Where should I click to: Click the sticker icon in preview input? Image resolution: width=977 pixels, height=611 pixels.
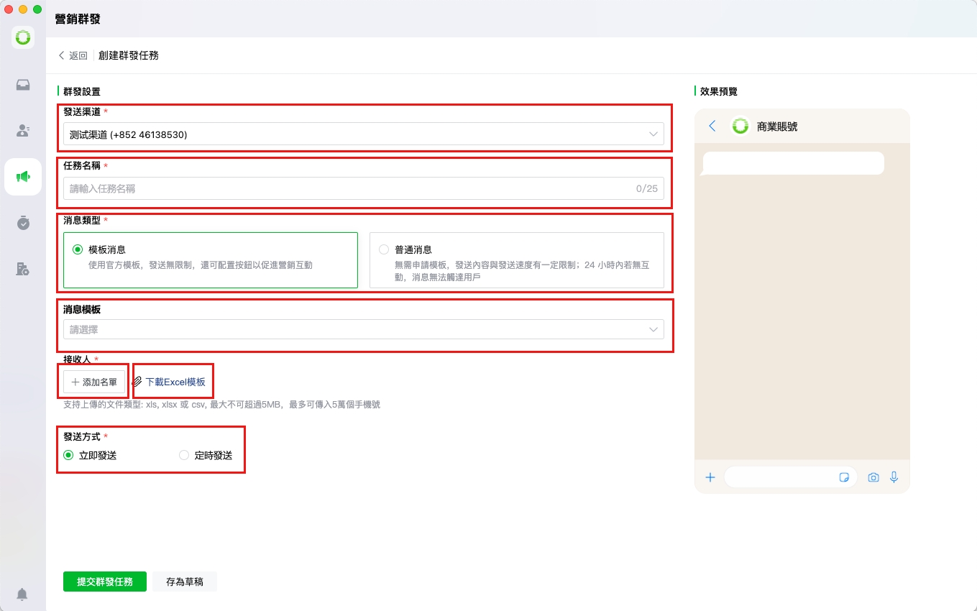tap(845, 477)
